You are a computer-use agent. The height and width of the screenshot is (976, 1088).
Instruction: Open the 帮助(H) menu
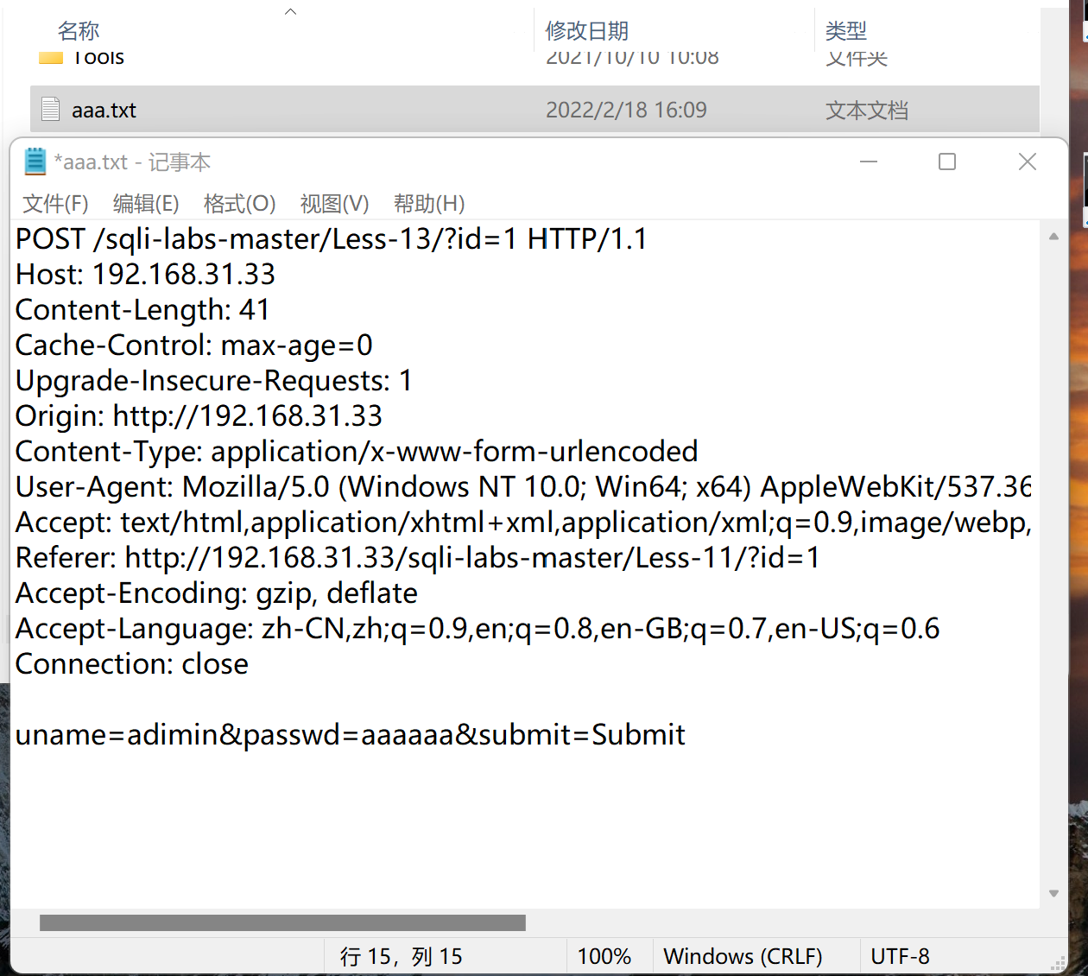[428, 204]
